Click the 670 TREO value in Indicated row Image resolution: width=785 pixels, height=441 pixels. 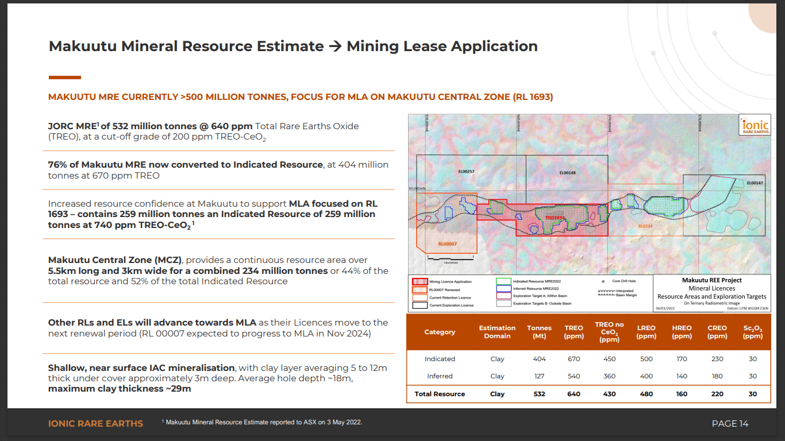574,359
